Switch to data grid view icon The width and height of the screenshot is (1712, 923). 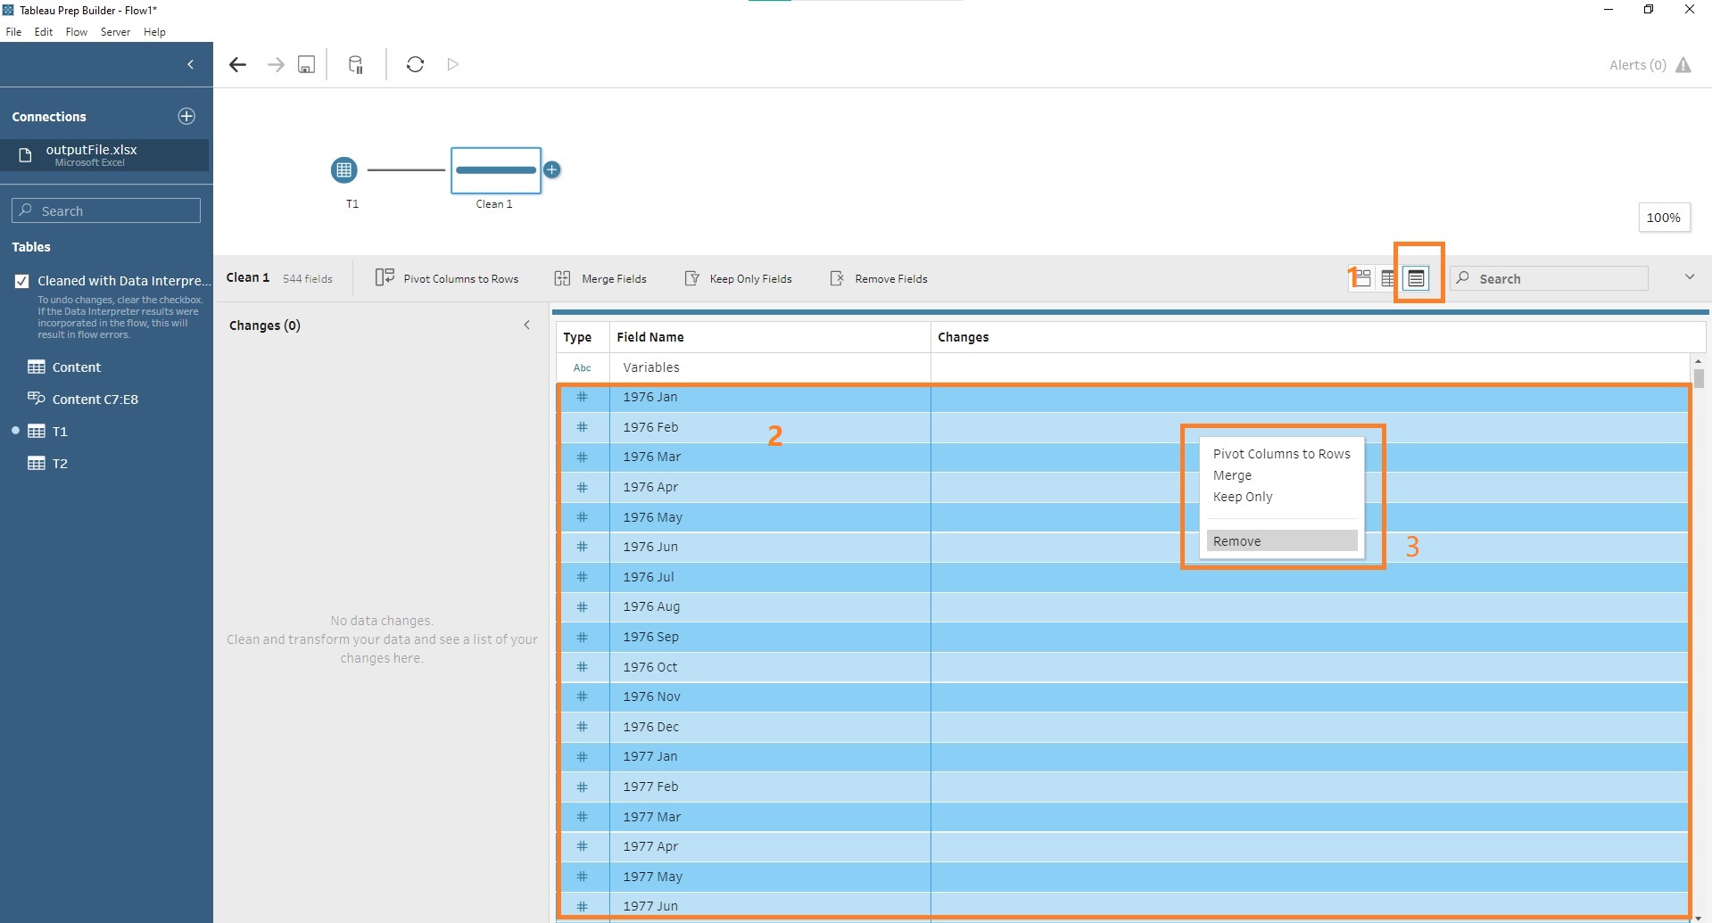tap(1388, 278)
